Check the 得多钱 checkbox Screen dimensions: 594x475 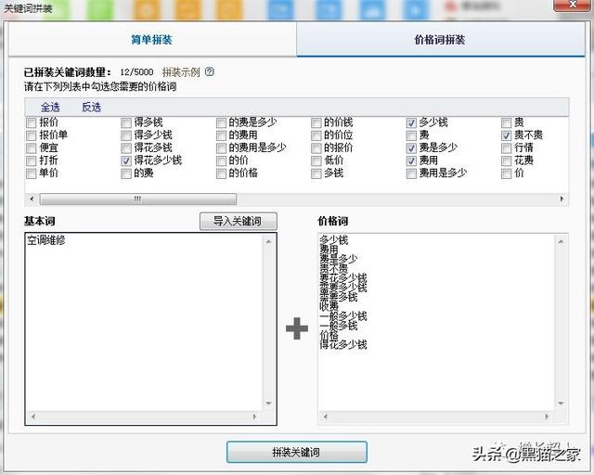click(x=126, y=122)
